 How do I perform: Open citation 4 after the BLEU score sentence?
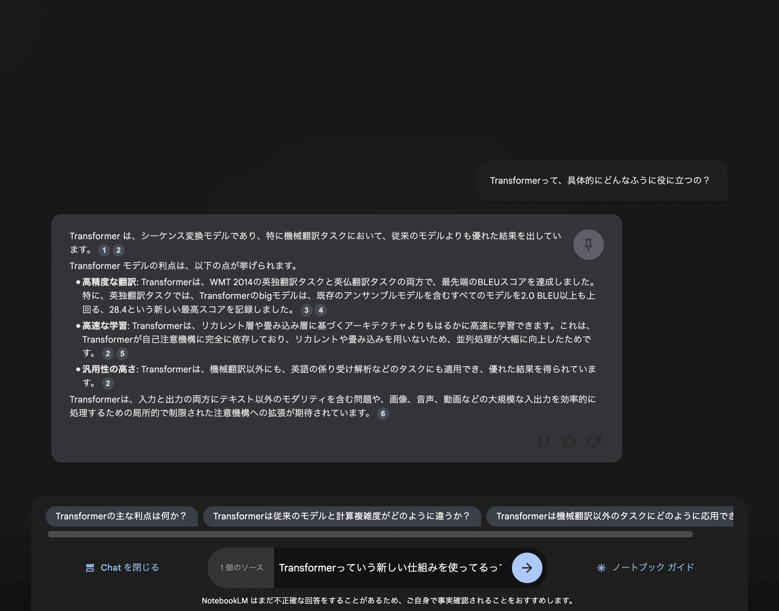tap(321, 310)
